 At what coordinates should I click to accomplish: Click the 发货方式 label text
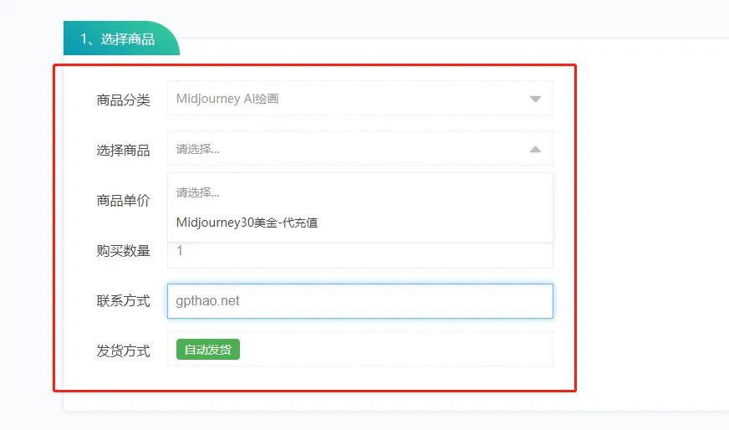[x=123, y=351]
